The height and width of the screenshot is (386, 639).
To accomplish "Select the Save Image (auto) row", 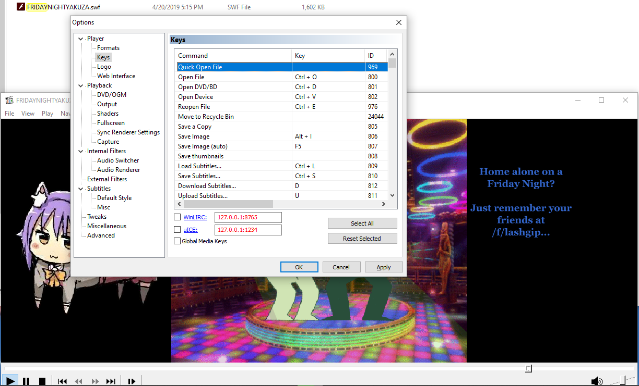I will pyautogui.click(x=281, y=146).
